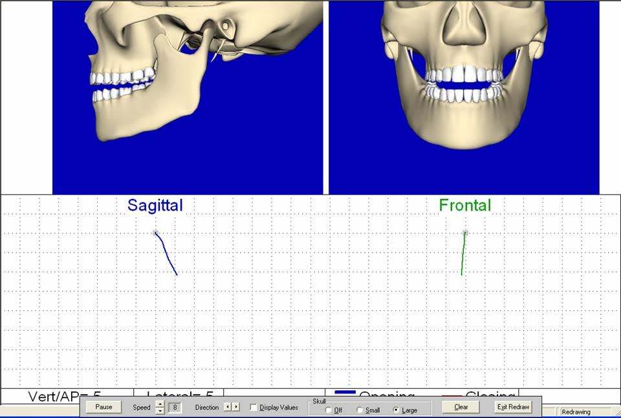Click the speed value field
The image size is (621, 418).
[175, 408]
